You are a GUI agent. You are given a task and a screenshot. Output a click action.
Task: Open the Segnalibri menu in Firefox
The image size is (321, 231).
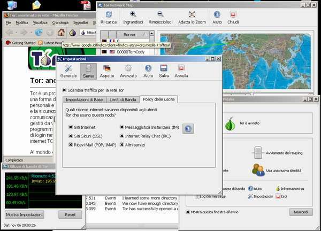point(80,22)
